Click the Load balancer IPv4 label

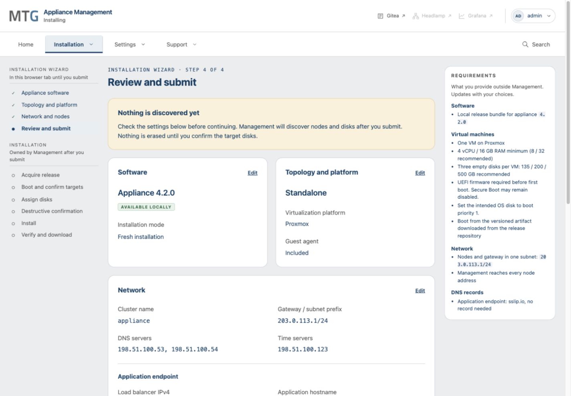click(x=143, y=392)
